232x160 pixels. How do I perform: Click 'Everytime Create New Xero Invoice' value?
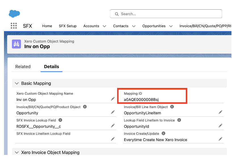(x=155, y=140)
